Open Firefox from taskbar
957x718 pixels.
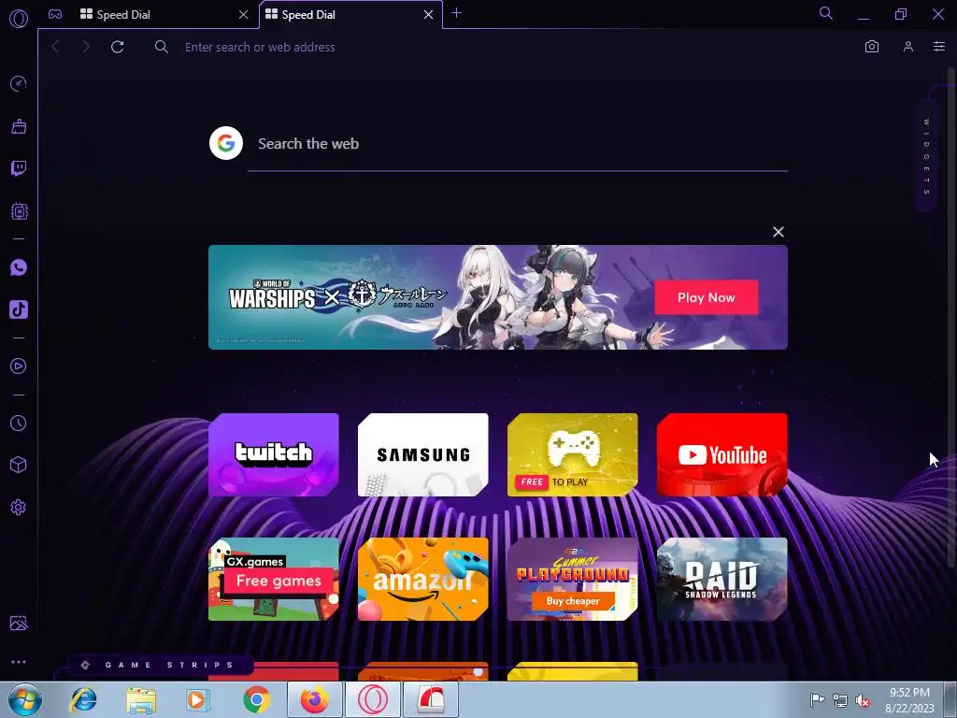[x=314, y=699]
